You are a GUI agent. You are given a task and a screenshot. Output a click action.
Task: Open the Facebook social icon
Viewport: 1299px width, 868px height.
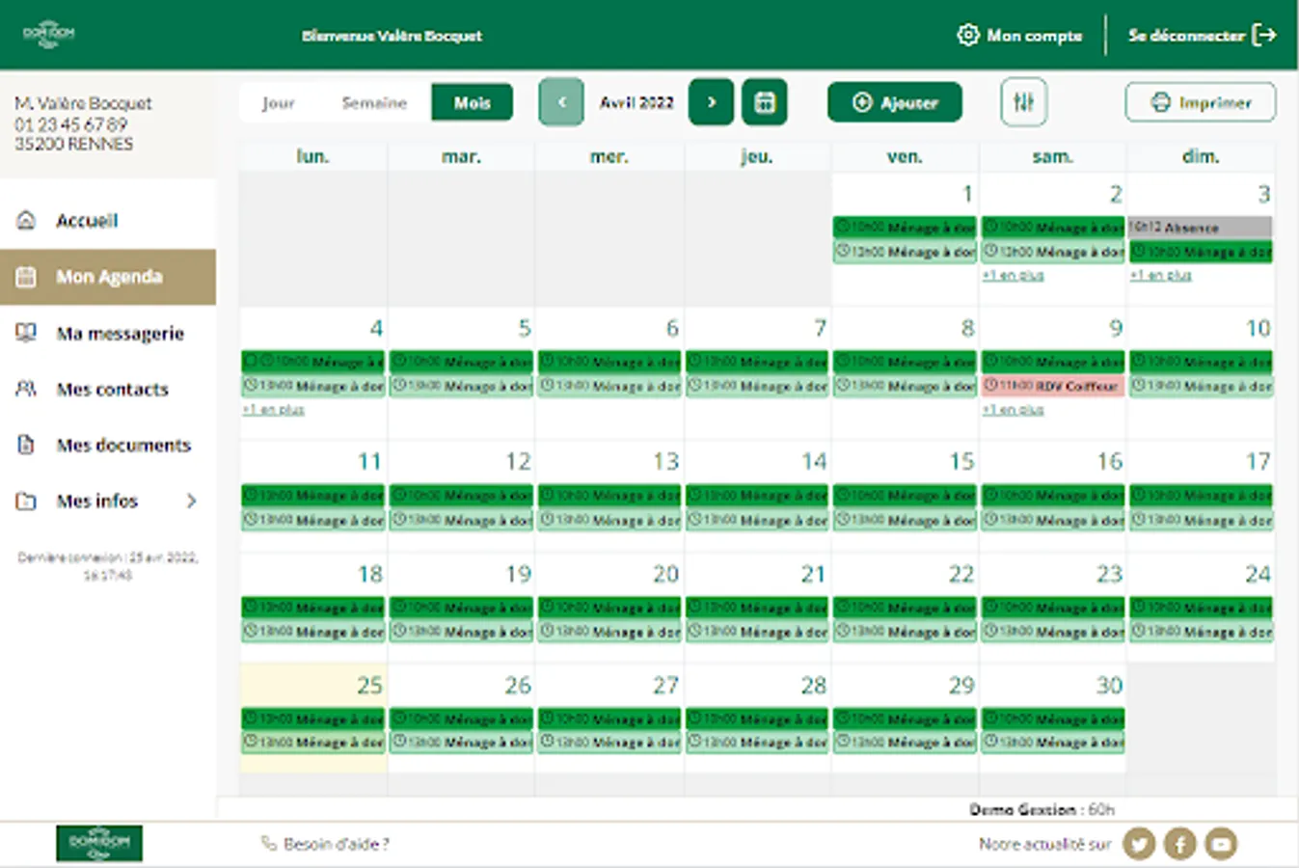click(x=1180, y=844)
